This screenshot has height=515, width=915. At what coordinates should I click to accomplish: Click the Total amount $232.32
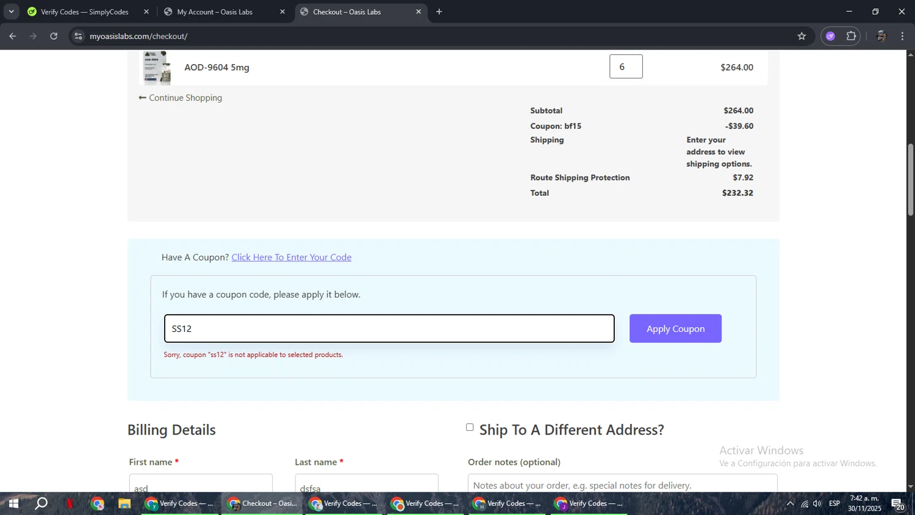[737, 193]
